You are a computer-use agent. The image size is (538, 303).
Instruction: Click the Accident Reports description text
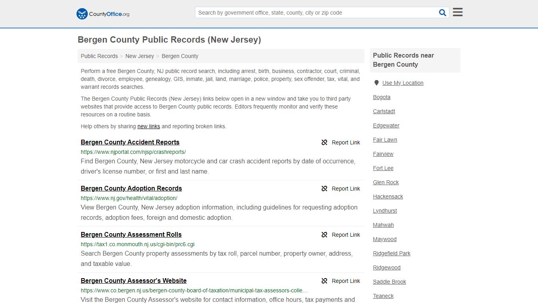[218, 166]
